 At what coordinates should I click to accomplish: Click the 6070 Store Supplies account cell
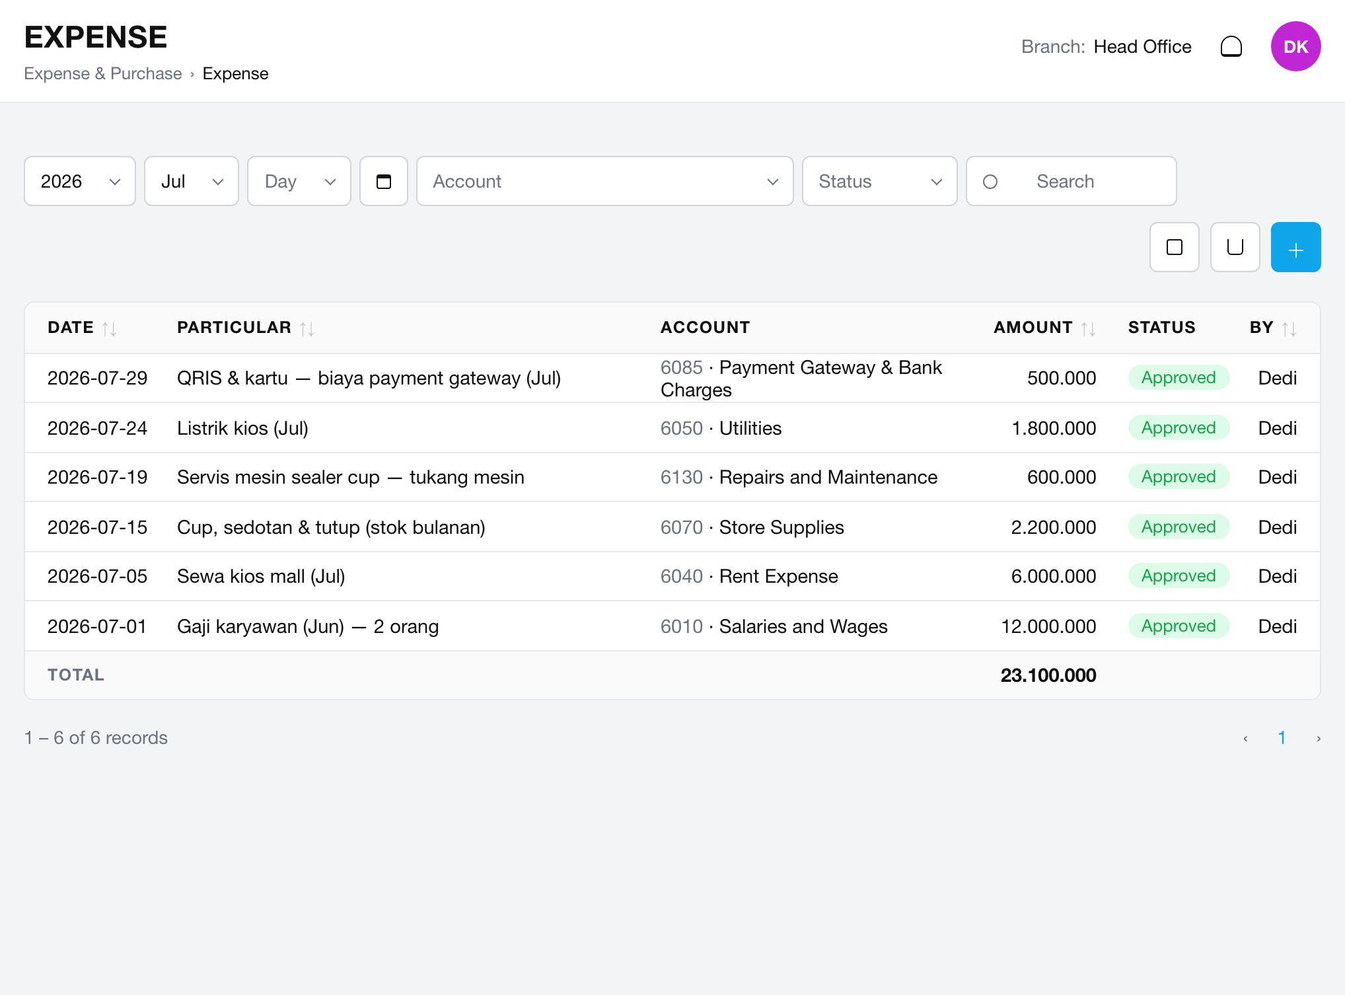pos(752,527)
